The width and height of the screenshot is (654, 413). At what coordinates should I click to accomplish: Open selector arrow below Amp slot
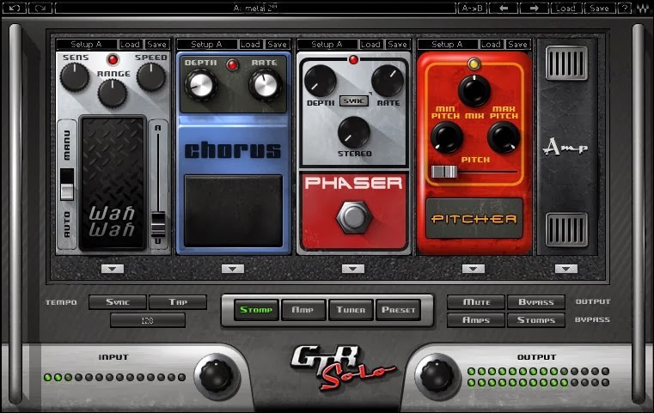pyautogui.click(x=566, y=269)
